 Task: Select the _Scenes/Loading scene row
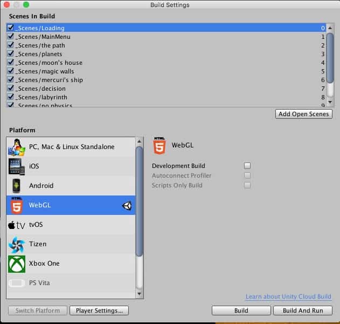(x=166, y=28)
